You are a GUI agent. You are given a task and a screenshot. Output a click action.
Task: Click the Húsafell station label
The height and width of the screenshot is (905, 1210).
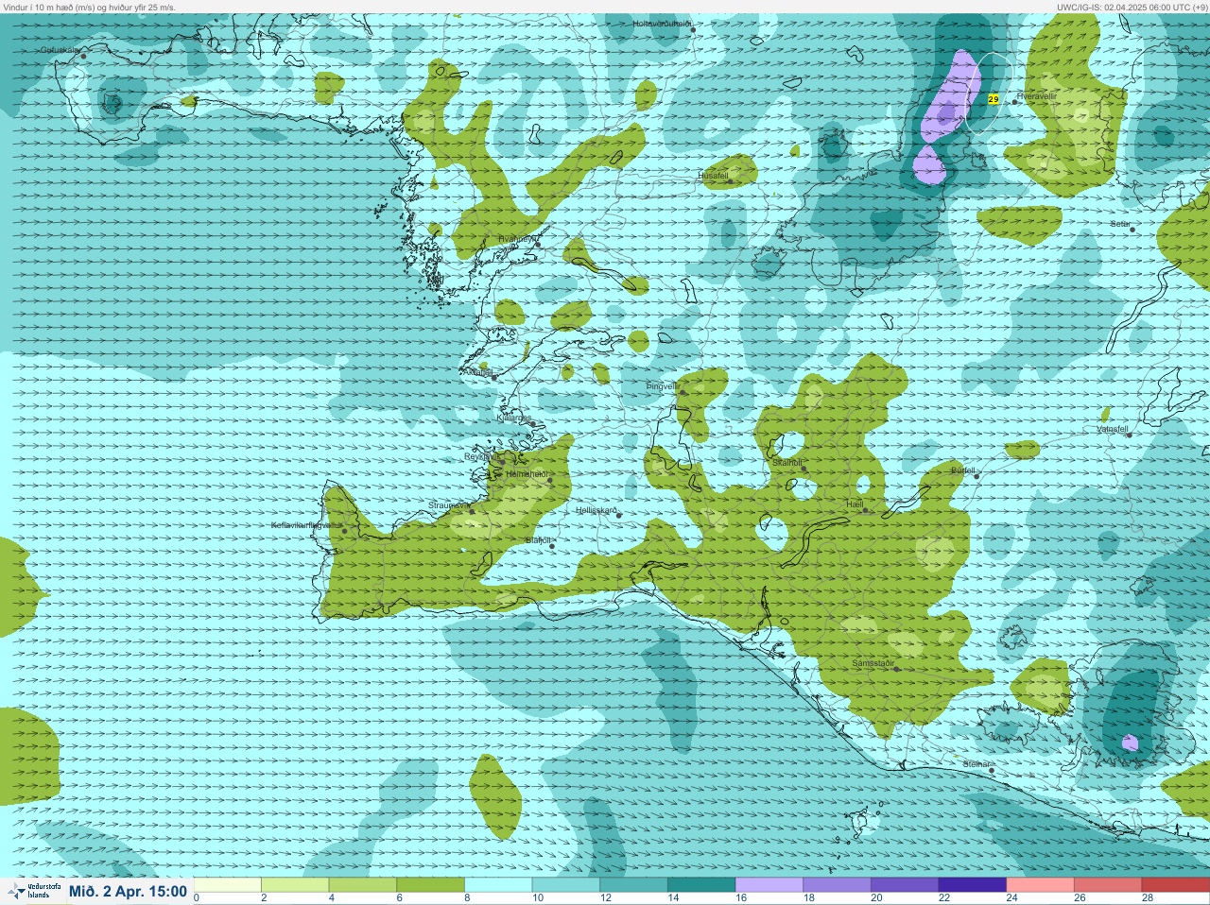713,176
